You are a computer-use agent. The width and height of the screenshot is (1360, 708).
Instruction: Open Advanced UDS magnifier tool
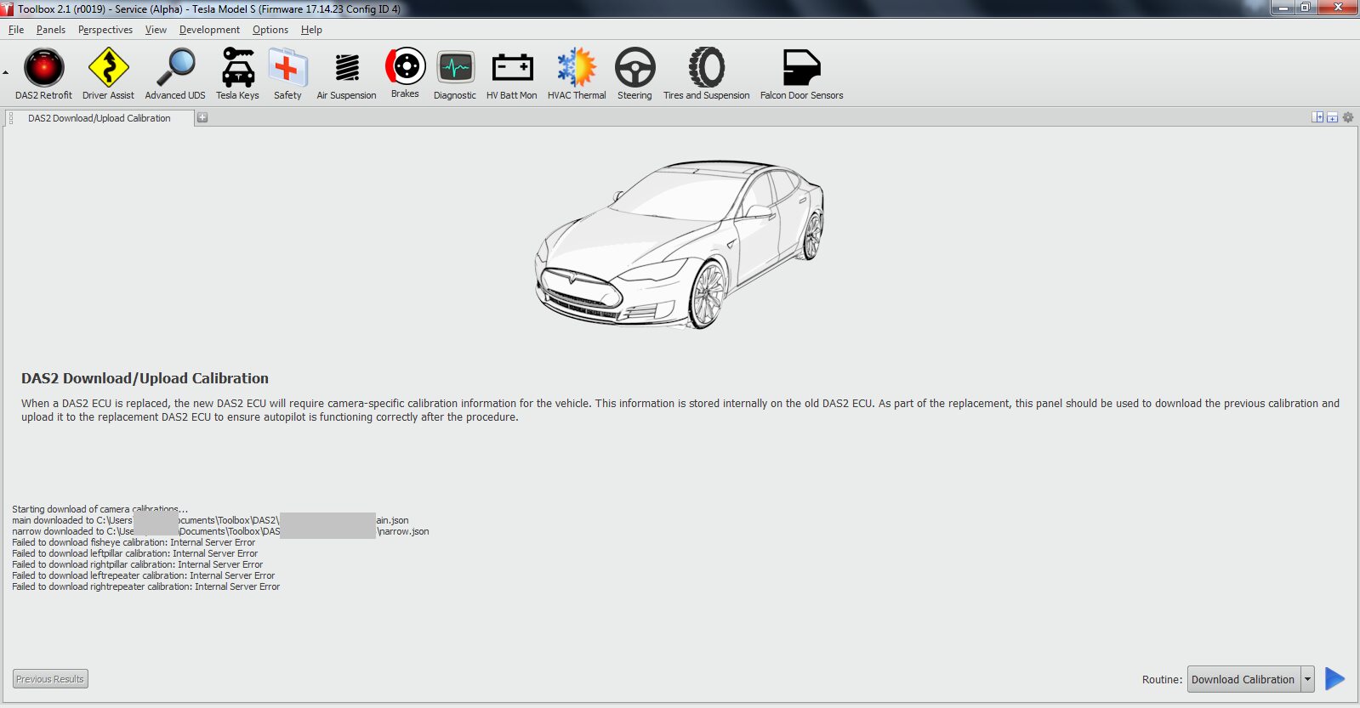(x=175, y=69)
